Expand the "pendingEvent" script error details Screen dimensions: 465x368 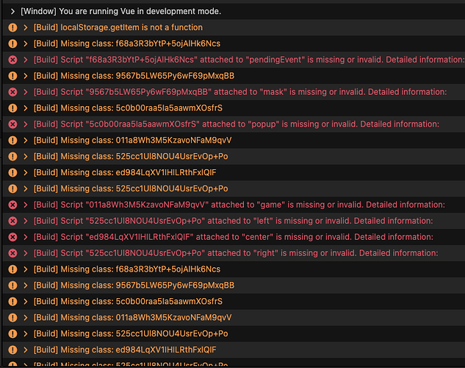26,60
